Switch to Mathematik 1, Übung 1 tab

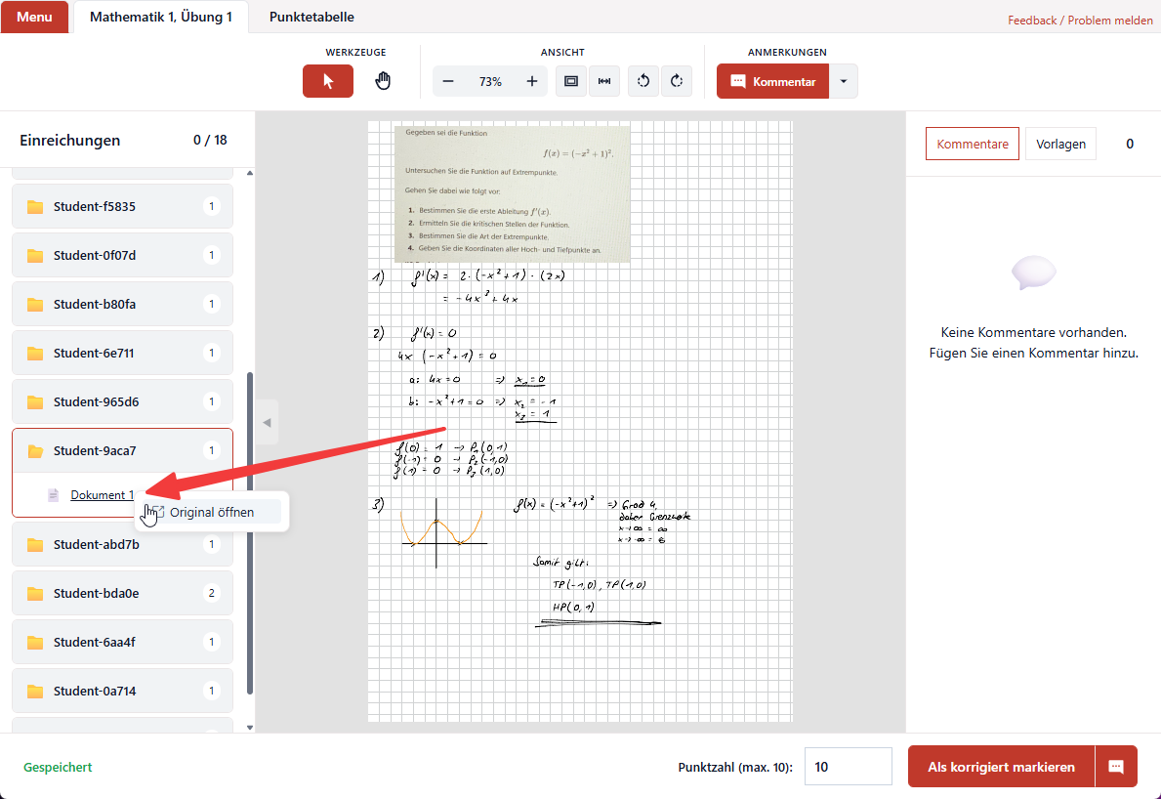[x=161, y=17]
